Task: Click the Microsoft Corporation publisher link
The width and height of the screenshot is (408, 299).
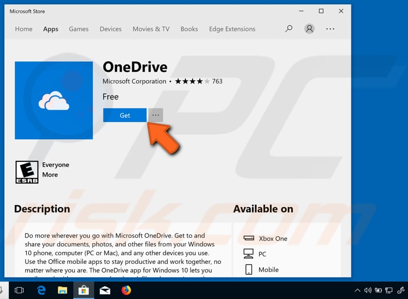Action: pos(134,81)
